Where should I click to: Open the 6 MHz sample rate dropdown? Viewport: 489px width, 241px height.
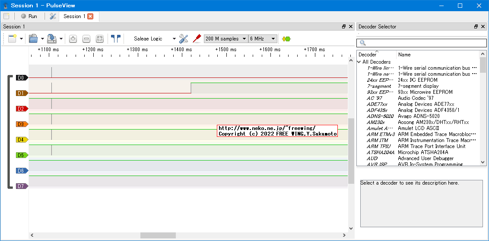click(x=263, y=39)
